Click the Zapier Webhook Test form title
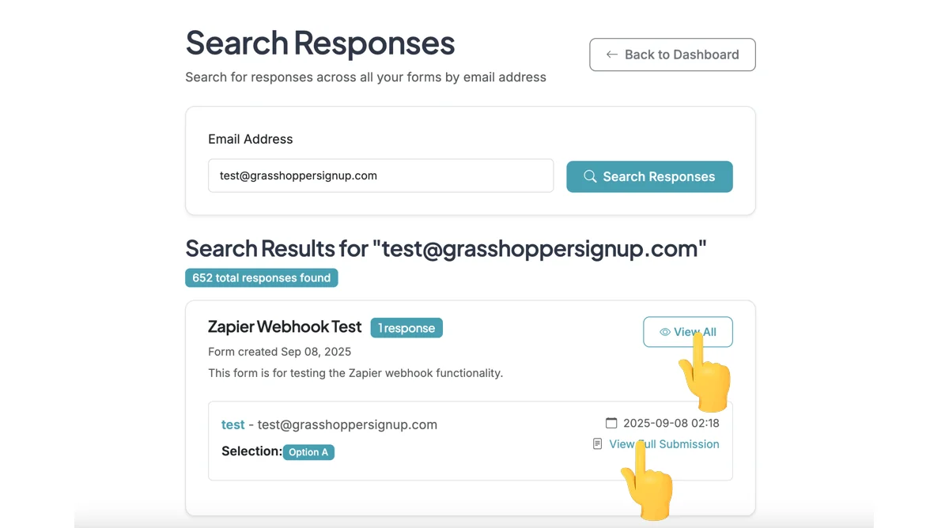Screen dimensions: 949x528 click(x=285, y=326)
